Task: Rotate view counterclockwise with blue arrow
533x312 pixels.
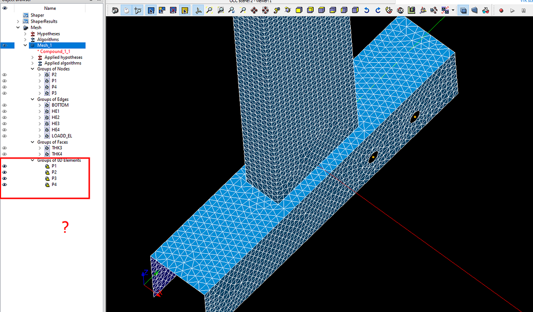Action: 367,10
